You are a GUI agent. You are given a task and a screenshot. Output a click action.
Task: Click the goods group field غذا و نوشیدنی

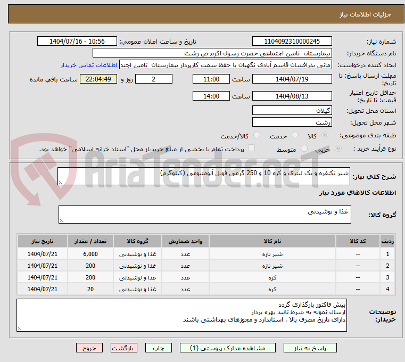[204, 215]
